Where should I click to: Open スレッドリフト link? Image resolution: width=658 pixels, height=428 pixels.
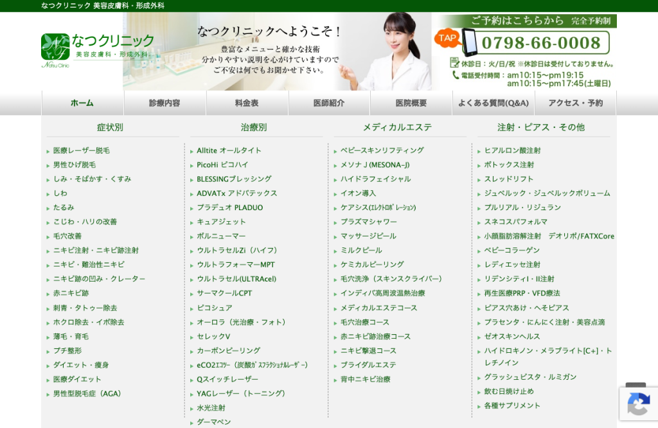[509, 179]
